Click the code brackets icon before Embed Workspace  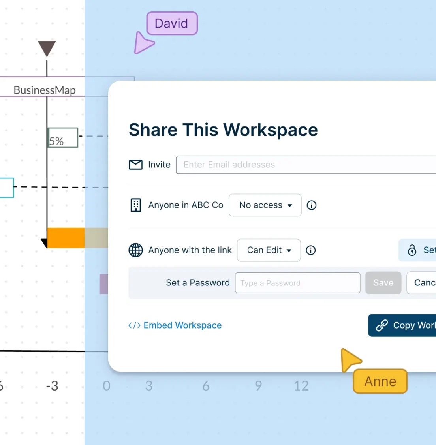134,325
